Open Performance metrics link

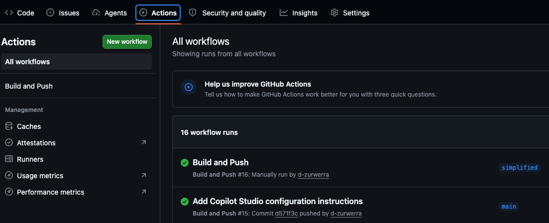pyautogui.click(x=76, y=192)
